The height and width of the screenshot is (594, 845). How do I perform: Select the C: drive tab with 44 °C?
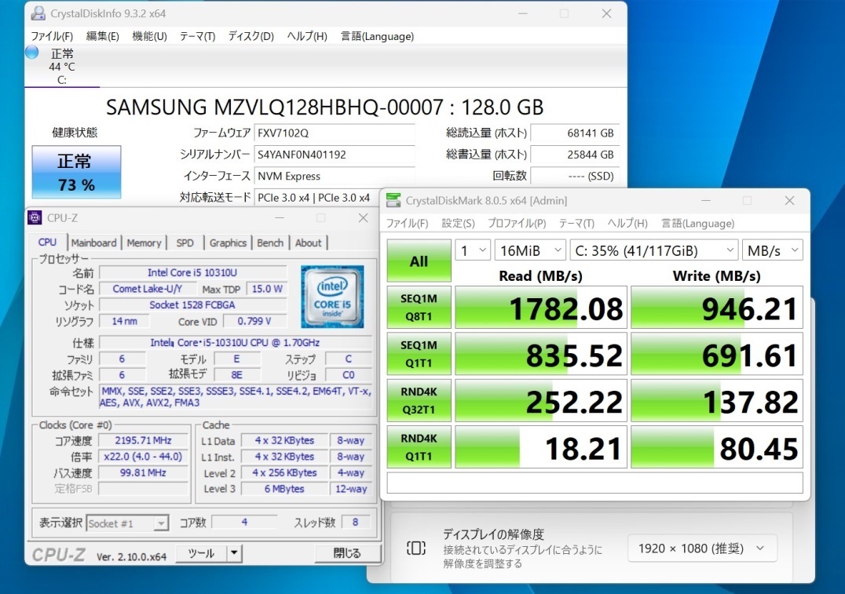62,66
